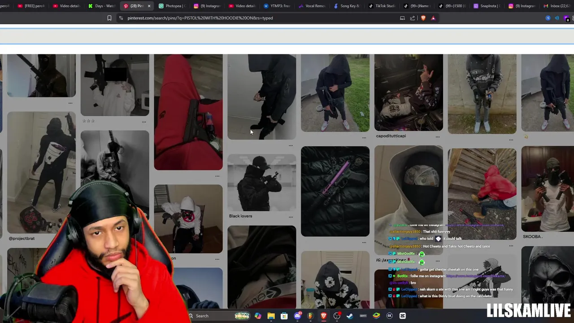Screen dimensions: 574x323
Task: Bookmark this Pinterest search page
Action: coord(109,18)
